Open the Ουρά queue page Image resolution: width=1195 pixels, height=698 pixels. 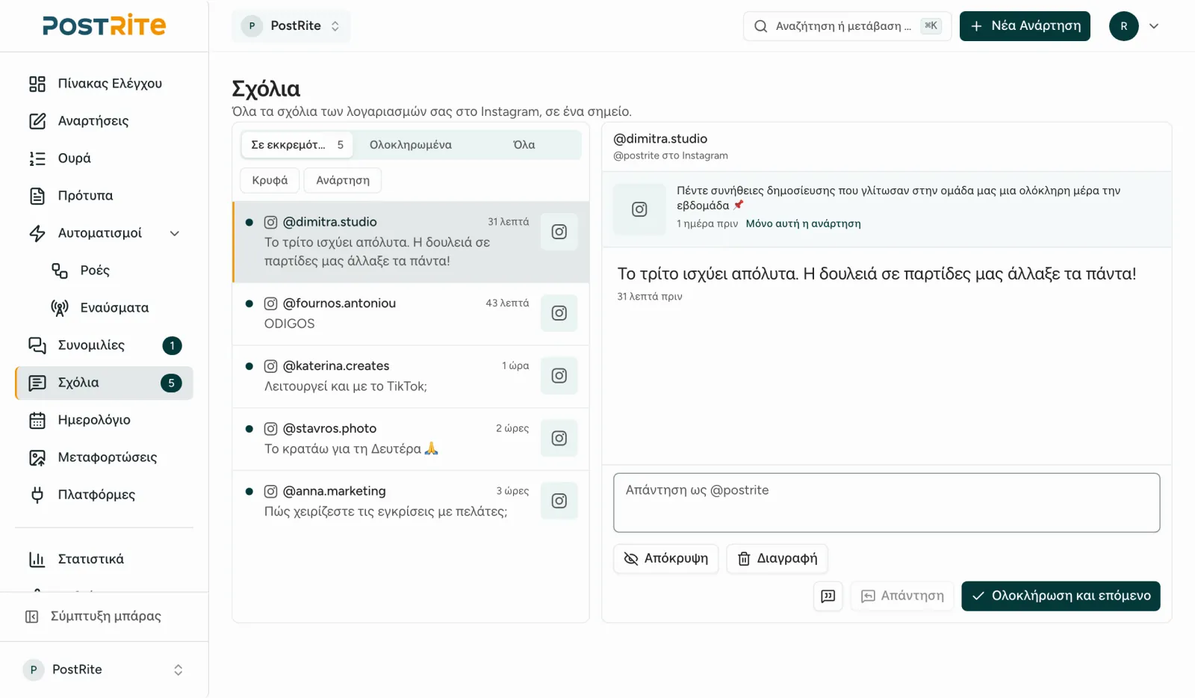104,158
